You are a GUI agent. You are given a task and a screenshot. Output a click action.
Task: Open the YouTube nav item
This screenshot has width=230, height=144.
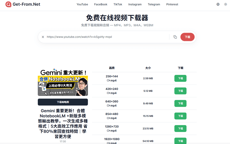click(82, 4)
